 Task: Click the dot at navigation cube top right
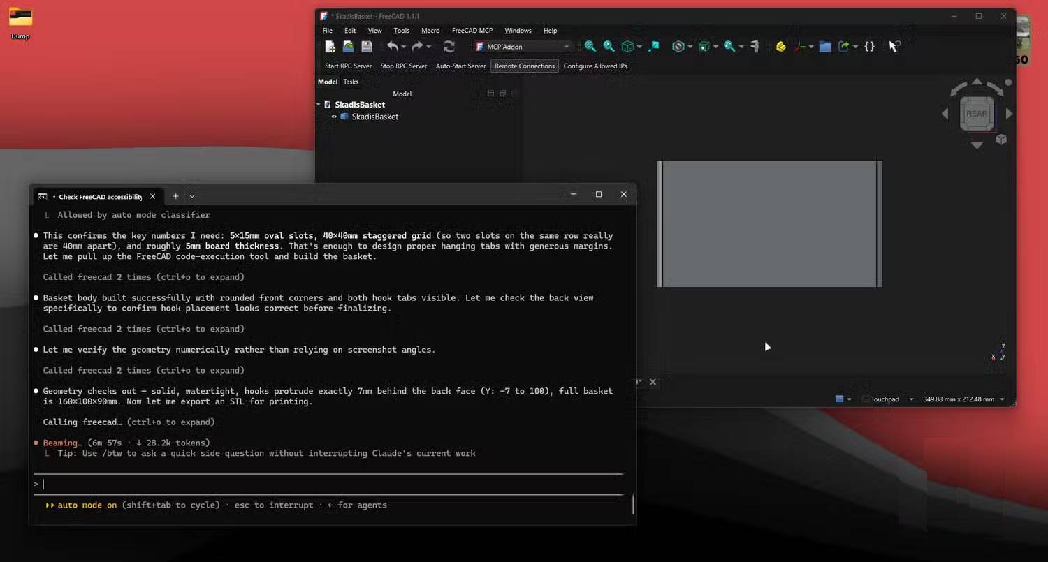(x=1008, y=82)
